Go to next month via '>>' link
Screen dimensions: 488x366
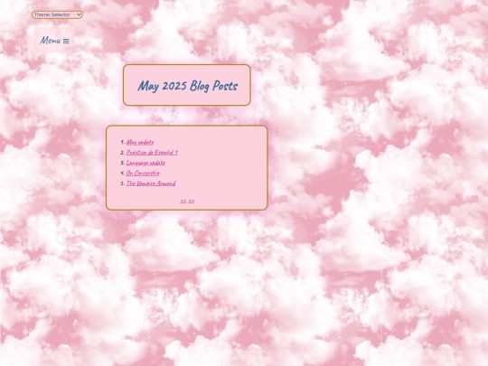tap(191, 202)
